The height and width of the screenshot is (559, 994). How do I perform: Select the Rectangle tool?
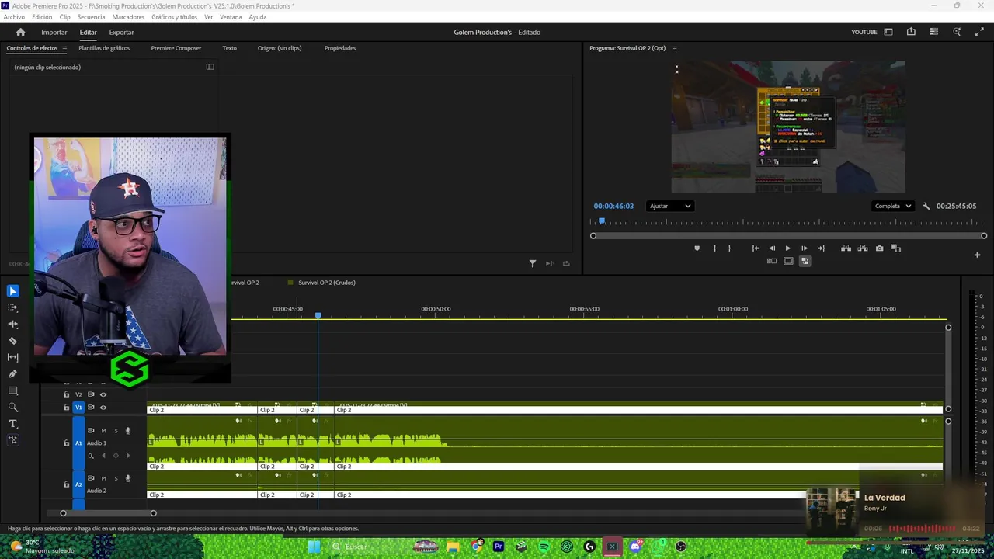click(12, 391)
